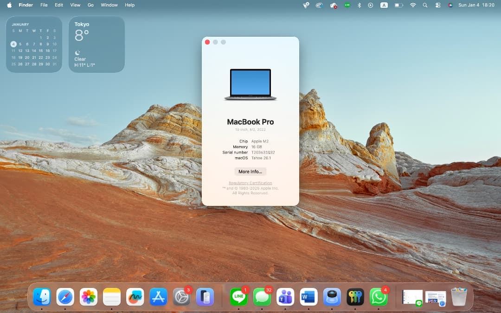Open the App Store from the Dock
Image resolution: width=501 pixels, height=313 pixels.
[x=158, y=297]
